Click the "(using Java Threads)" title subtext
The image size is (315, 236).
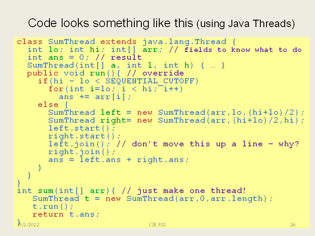coord(245,24)
